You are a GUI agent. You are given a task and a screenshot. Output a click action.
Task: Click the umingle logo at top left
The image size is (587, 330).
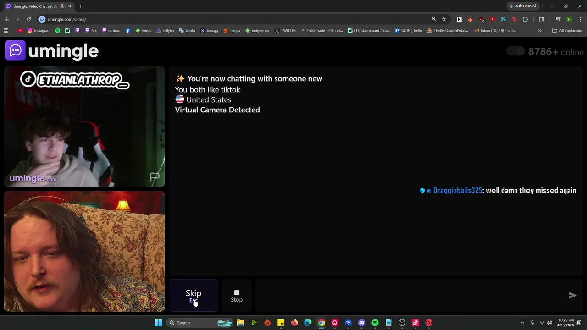[52, 51]
